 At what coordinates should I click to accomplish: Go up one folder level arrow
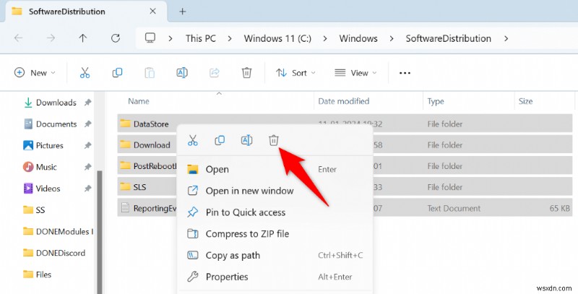(x=83, y=38)
